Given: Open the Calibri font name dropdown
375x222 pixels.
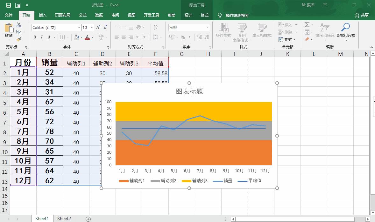Looking at the screenshot, I should point(79,27).
